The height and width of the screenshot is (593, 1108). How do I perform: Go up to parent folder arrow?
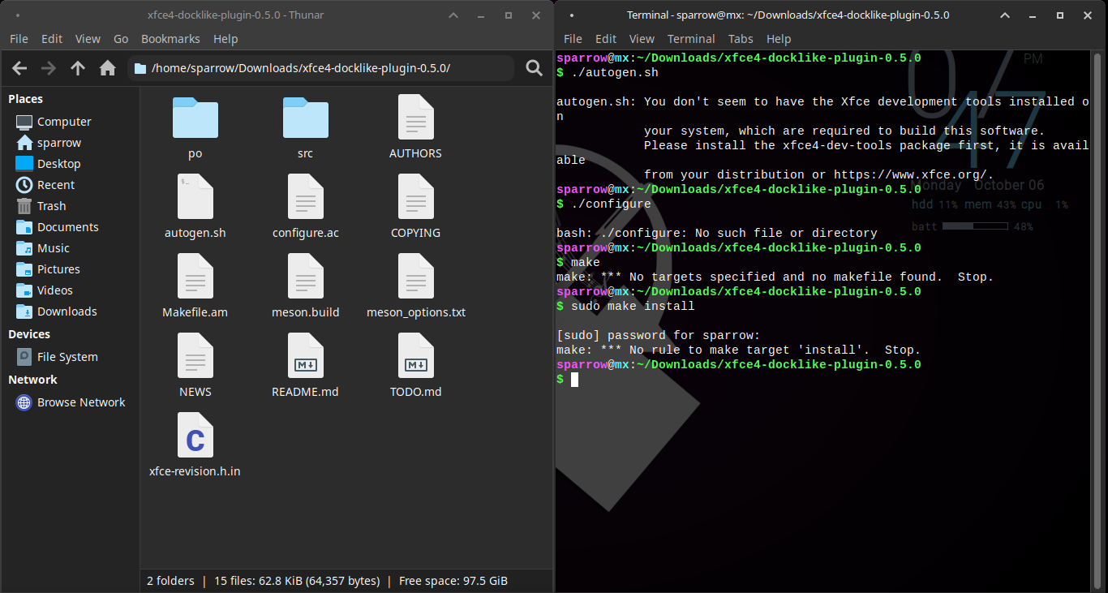pos(78,68)
